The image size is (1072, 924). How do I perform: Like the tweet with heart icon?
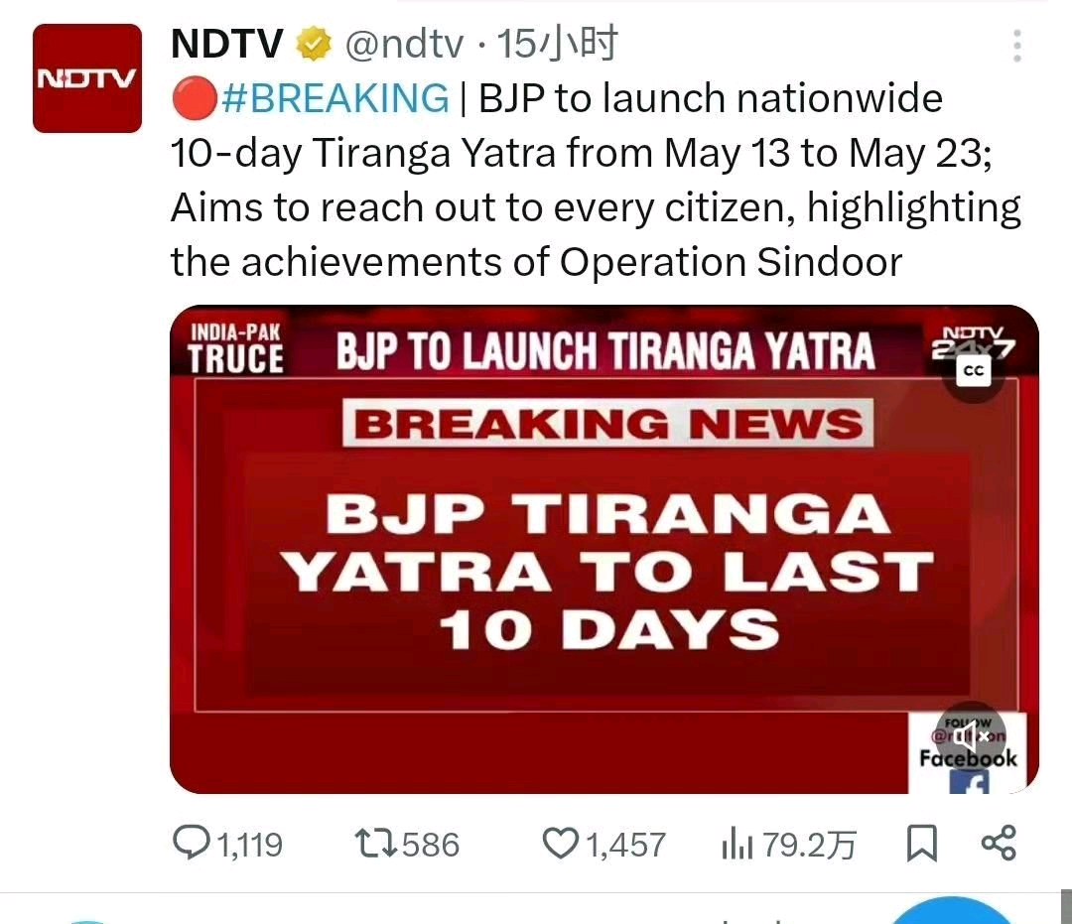coord(561,843)
